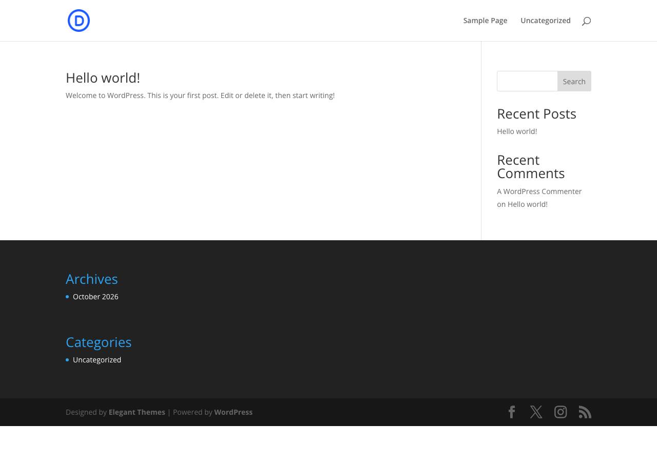Click the Archives footer heading
Image resolution: width=657 pixels, height=462 pixels.
(92, 279)
